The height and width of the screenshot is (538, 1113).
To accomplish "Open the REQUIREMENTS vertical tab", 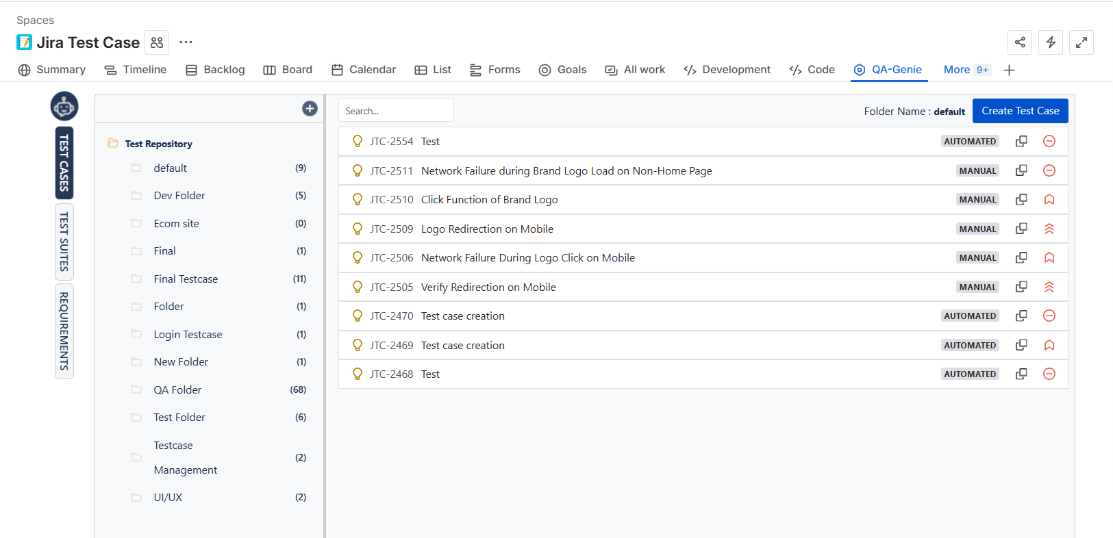I will (x=64, y=331).
